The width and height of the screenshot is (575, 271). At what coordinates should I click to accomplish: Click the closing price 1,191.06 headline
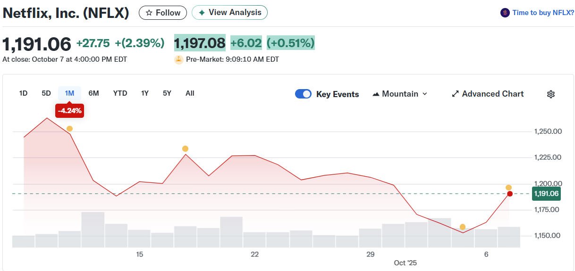pyautogui.click(x=37, y=44)
